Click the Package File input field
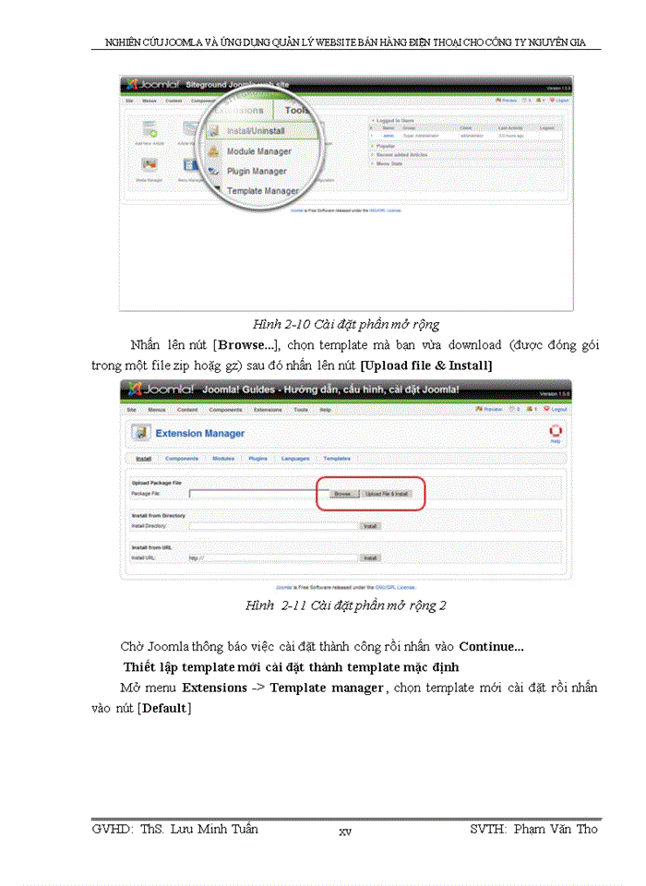This screenshot has width=646, height=886. coord(258,494)
